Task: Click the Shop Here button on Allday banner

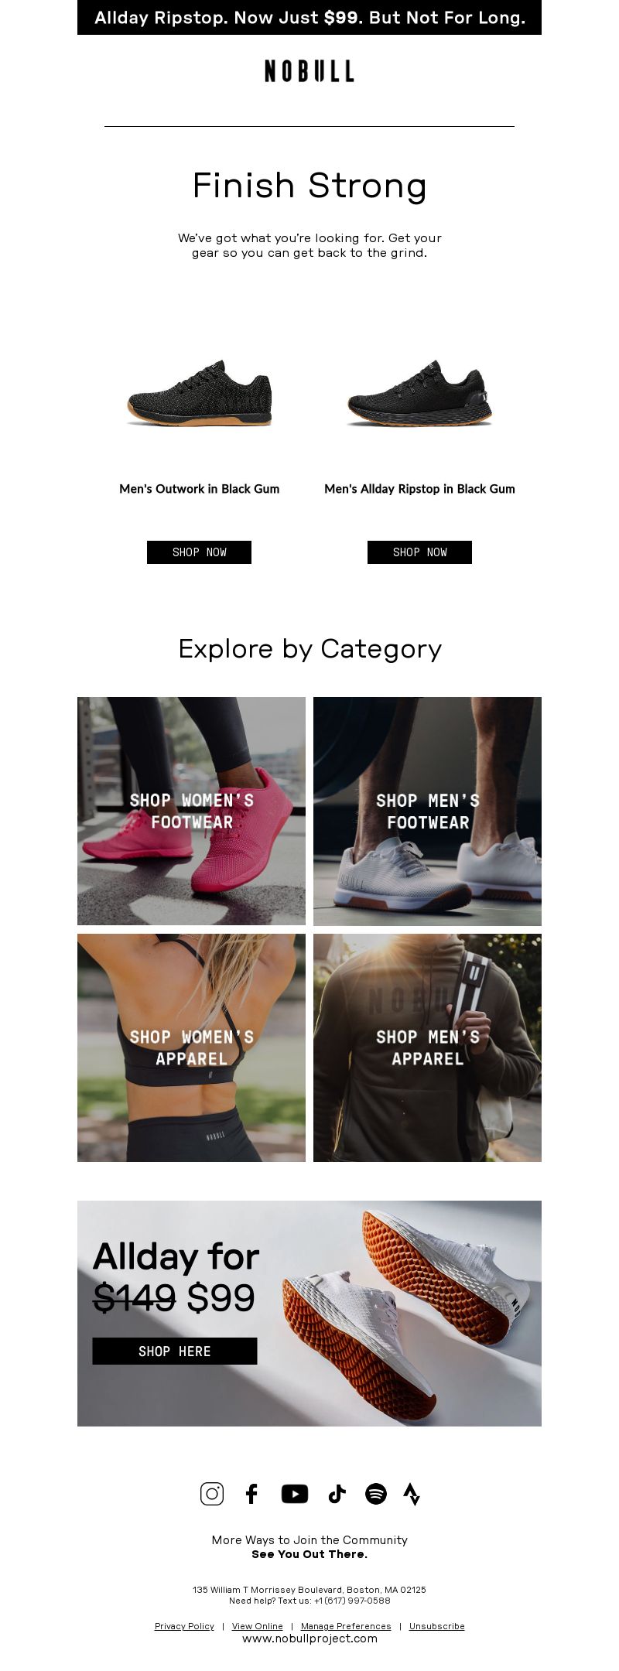Action: pos(175,1351)
